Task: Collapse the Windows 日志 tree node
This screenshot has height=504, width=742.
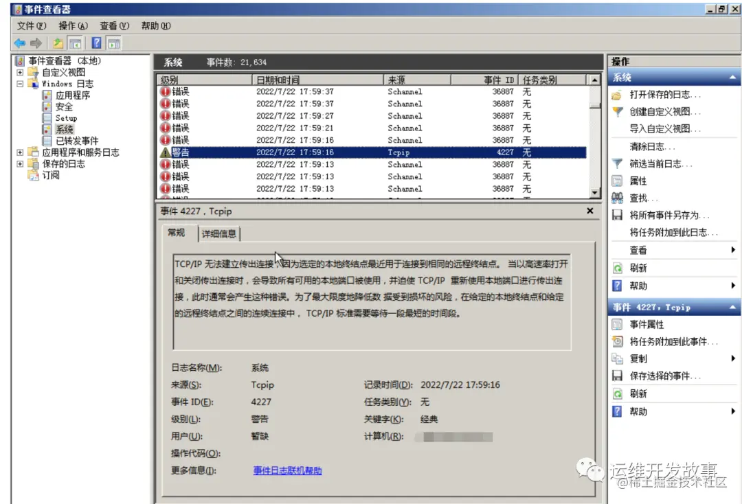Action: (x=21, y=83)
